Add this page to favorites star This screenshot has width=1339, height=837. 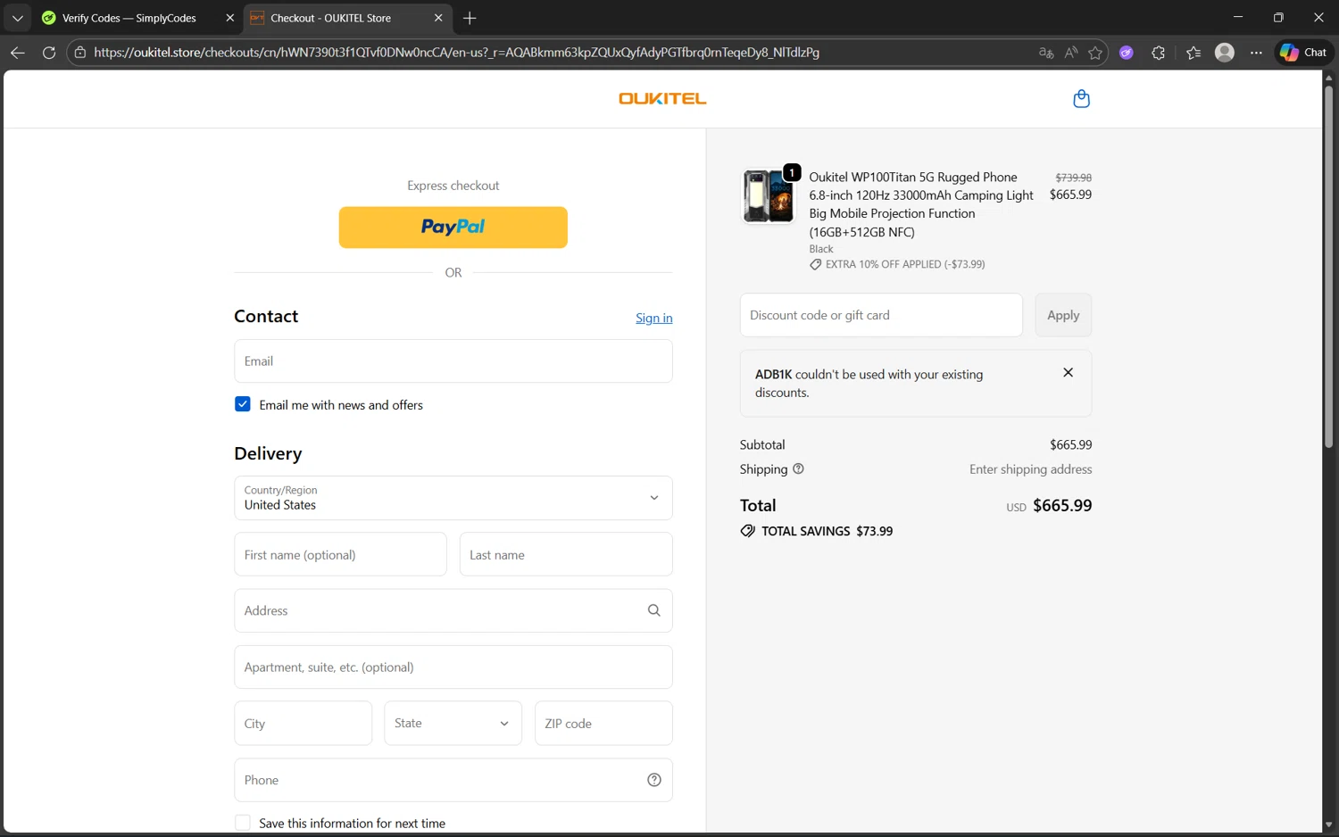[x=1095, y=53]
